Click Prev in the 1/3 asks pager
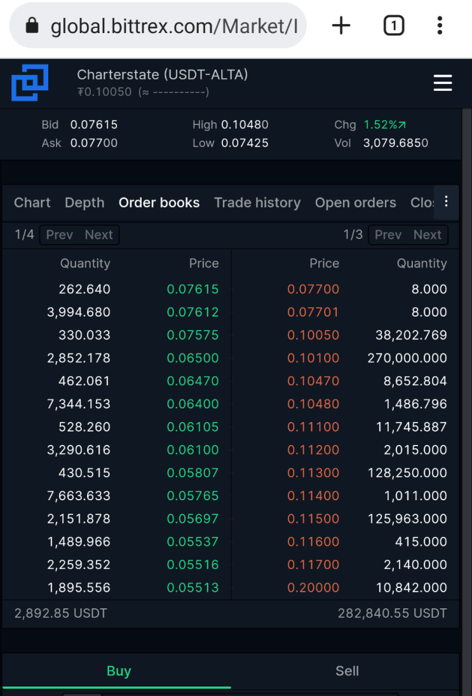Viewport: 472px width, 696px height. coord(388,235)
